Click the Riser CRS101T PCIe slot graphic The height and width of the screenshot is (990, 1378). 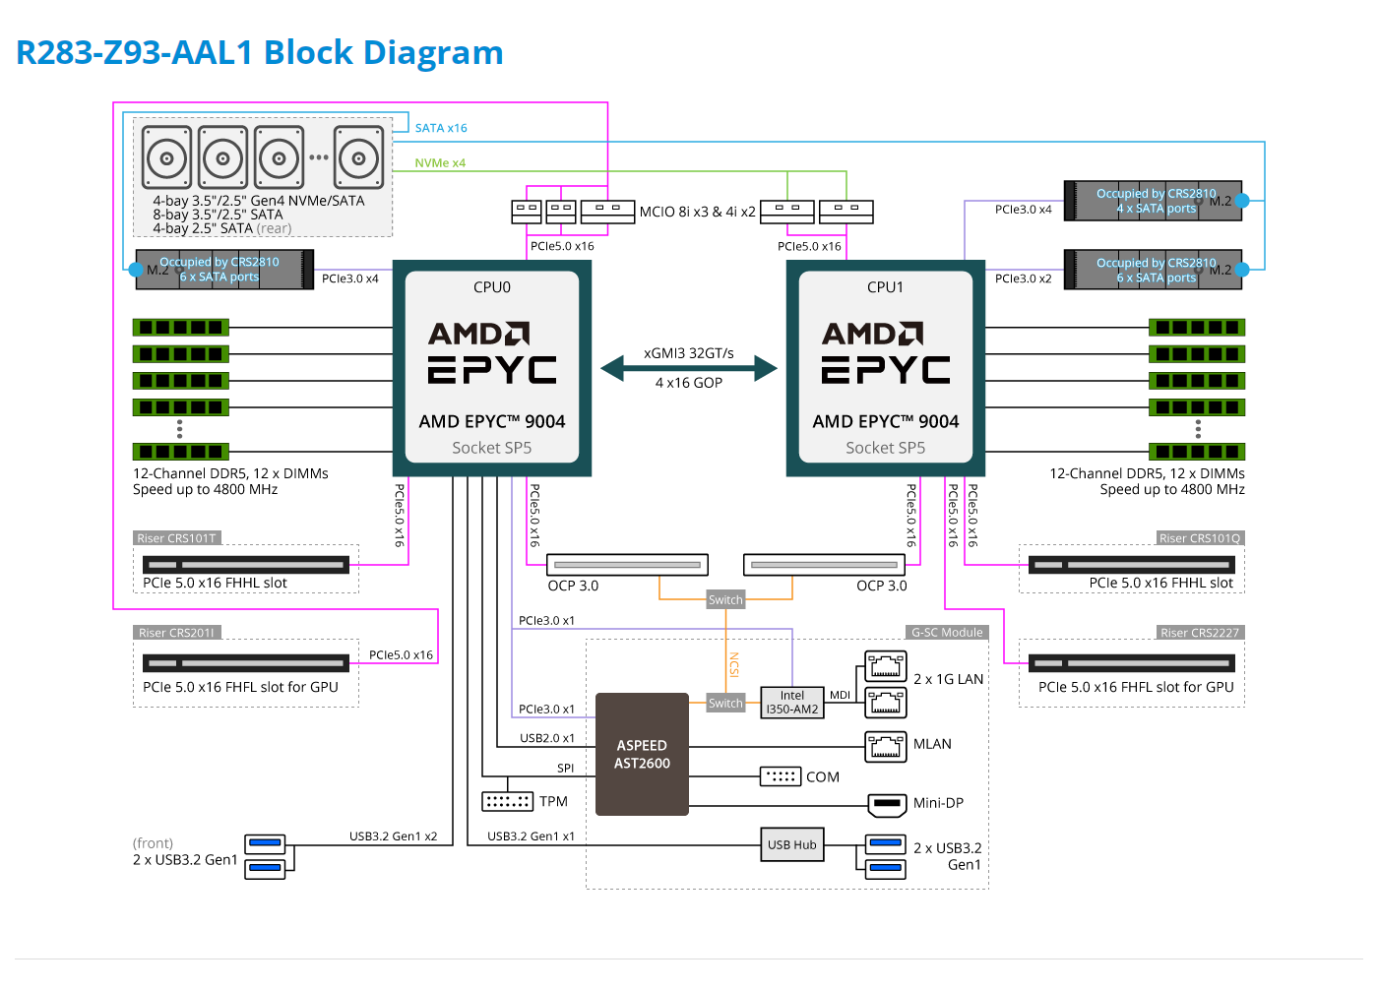(246, 565)
